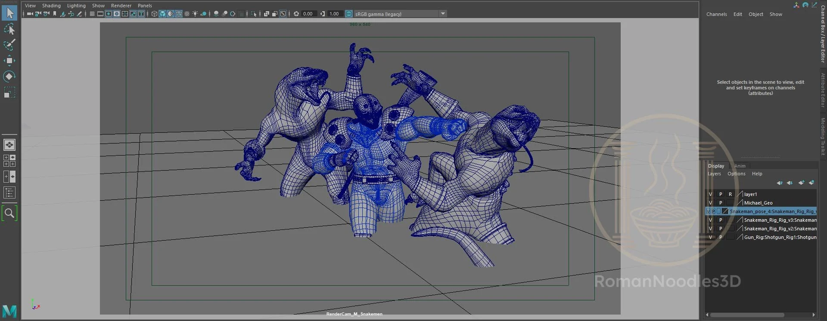Pick the Paint Selection tool

9,45
